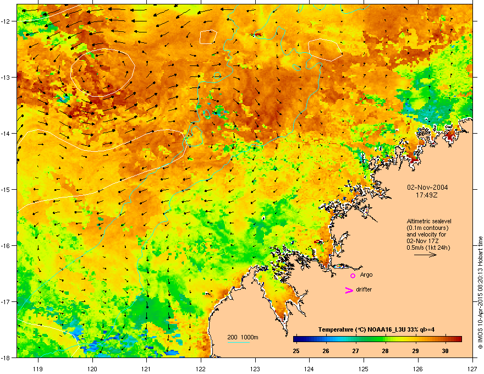Click the temperature color bar
Viewport: 484px width, 374px height.
pos(377,339)
